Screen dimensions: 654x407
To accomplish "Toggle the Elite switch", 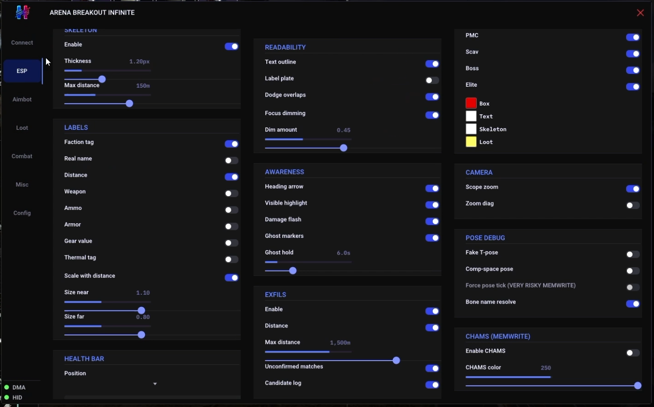I will [x=633, y=87].
